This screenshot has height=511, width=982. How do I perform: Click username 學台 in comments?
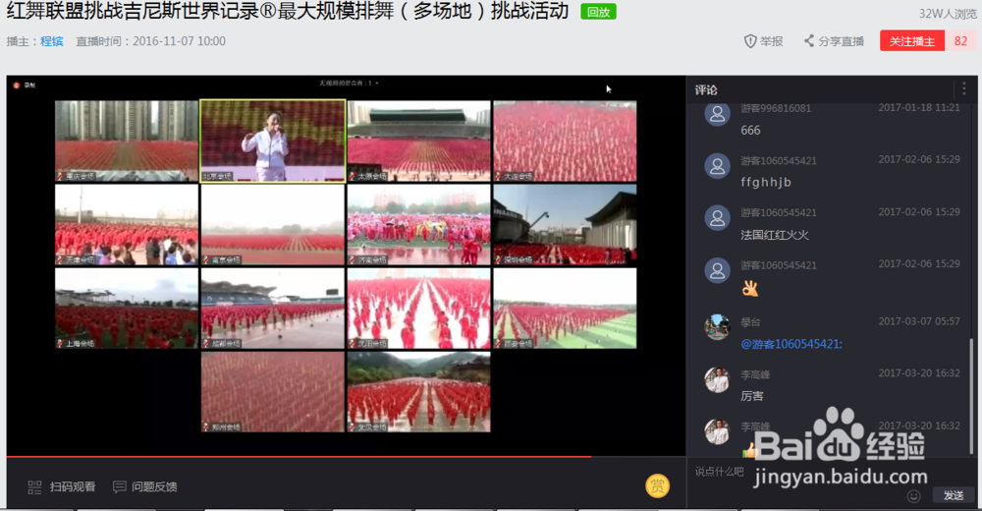[750, 322]
